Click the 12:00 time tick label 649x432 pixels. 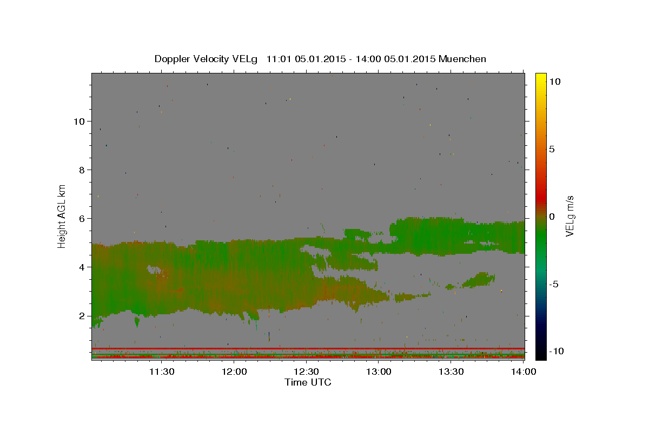[234, 372]
